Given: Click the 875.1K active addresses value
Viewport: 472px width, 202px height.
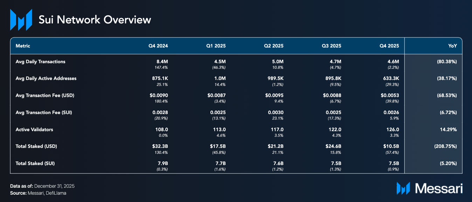Looking at the screenshot, I should point(160,78).
